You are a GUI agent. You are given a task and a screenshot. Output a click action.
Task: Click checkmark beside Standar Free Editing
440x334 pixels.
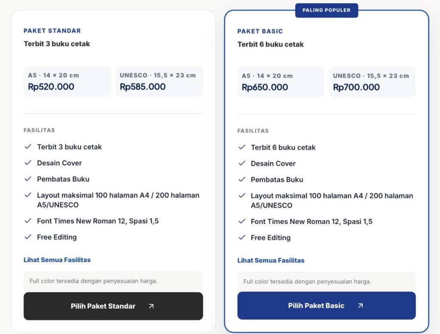(x=28, y=237)
